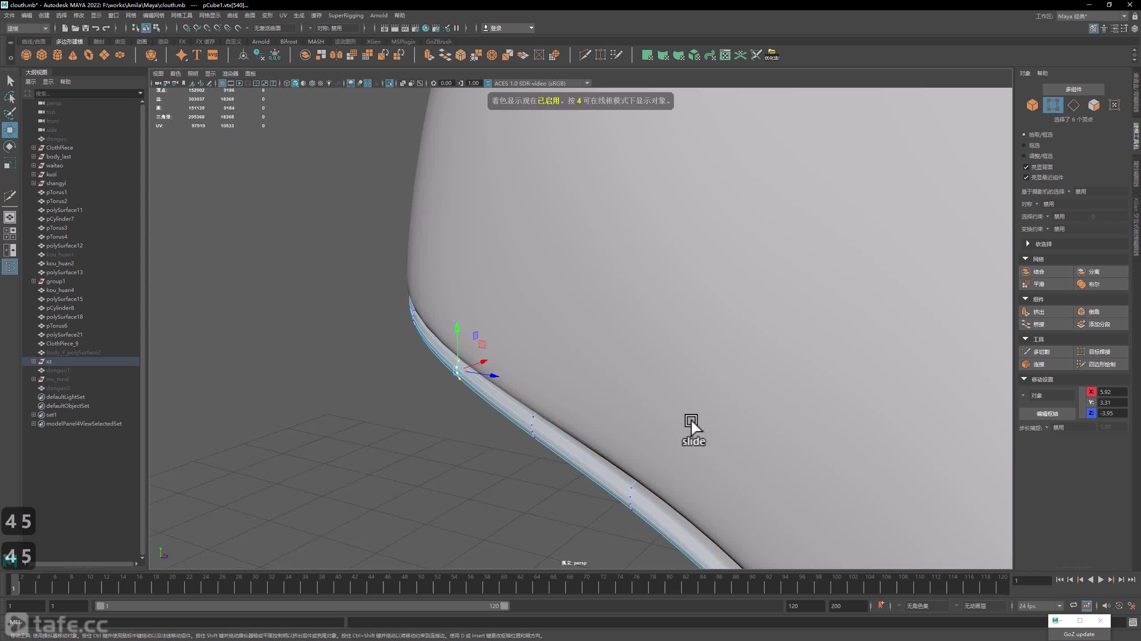
Task: Collapse the 网格 section
Action: click(x=1025, y=259)
